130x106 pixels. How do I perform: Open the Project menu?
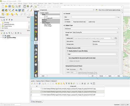(x=3, y=3)
